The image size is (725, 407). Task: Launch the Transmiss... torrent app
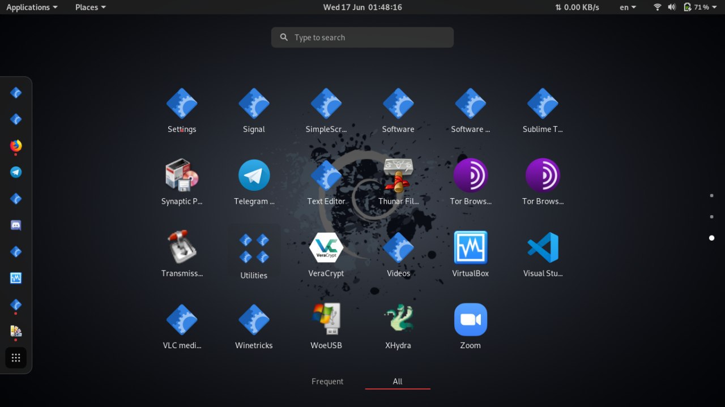coord(181,255)
